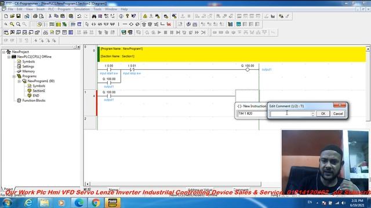Click the horizontal scrollbar left arrow
Image resolution: width=371 pixels, height=208 pixels.
point(87,184)
